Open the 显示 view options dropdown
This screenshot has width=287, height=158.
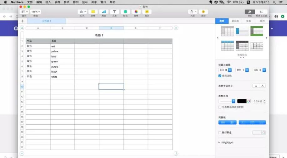(24, 12)
